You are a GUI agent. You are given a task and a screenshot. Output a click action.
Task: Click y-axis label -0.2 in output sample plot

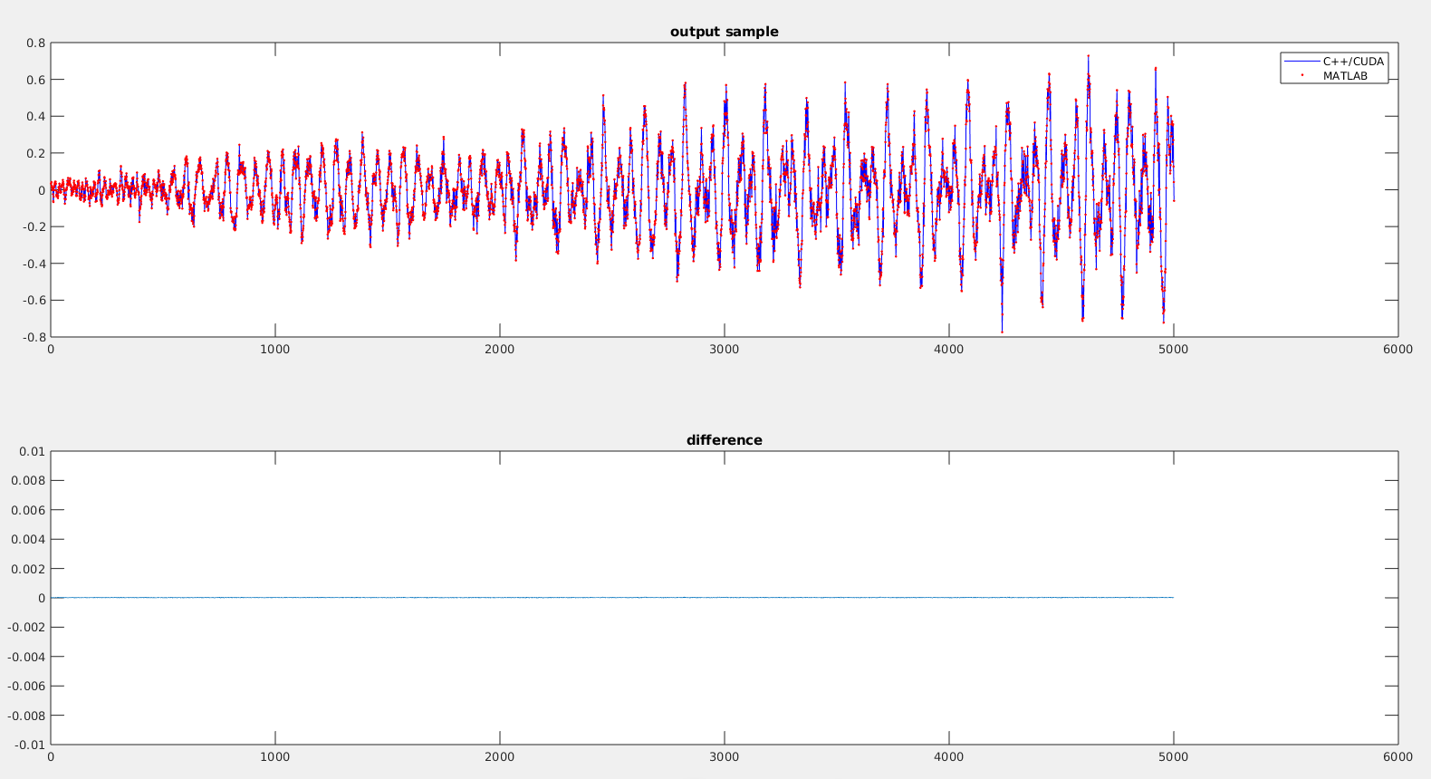pyautogui.click(x=34, y=227)
